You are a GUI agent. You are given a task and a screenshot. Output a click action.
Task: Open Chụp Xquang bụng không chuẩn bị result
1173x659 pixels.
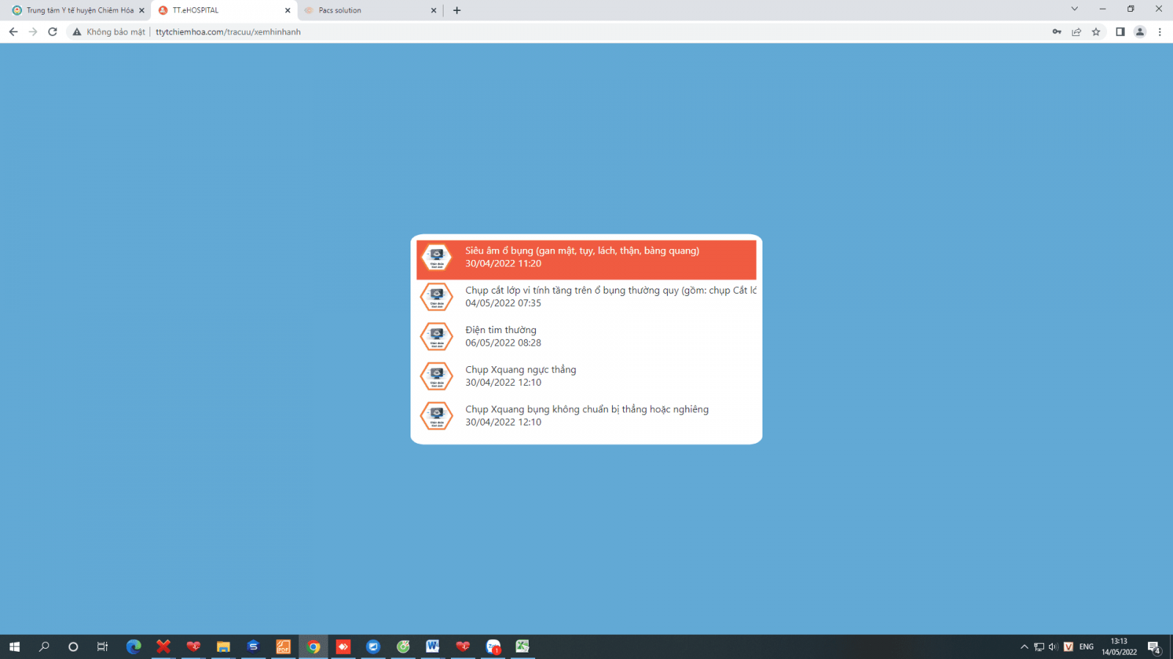click(x=586, y=415)
